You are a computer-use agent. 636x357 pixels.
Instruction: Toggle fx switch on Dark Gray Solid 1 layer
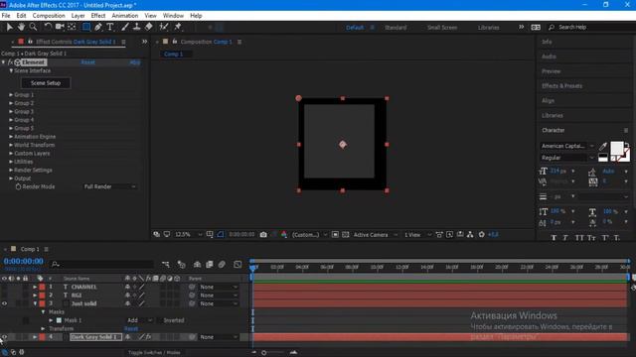(x=148, y=337)
